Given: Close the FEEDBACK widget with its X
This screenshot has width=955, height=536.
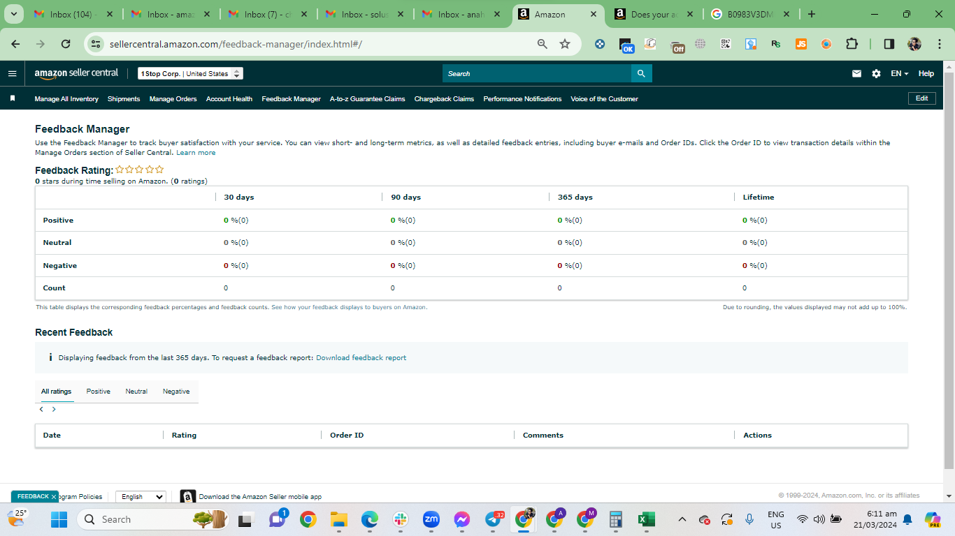Looking at the screenshot, I should click(x=54, y=497).
